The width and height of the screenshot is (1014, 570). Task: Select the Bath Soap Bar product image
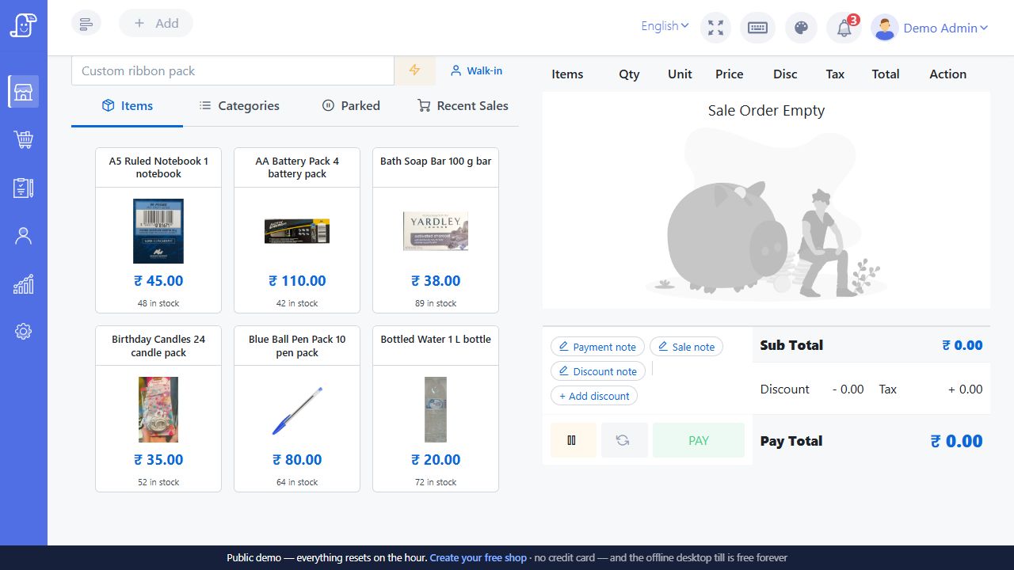[436, 231]
